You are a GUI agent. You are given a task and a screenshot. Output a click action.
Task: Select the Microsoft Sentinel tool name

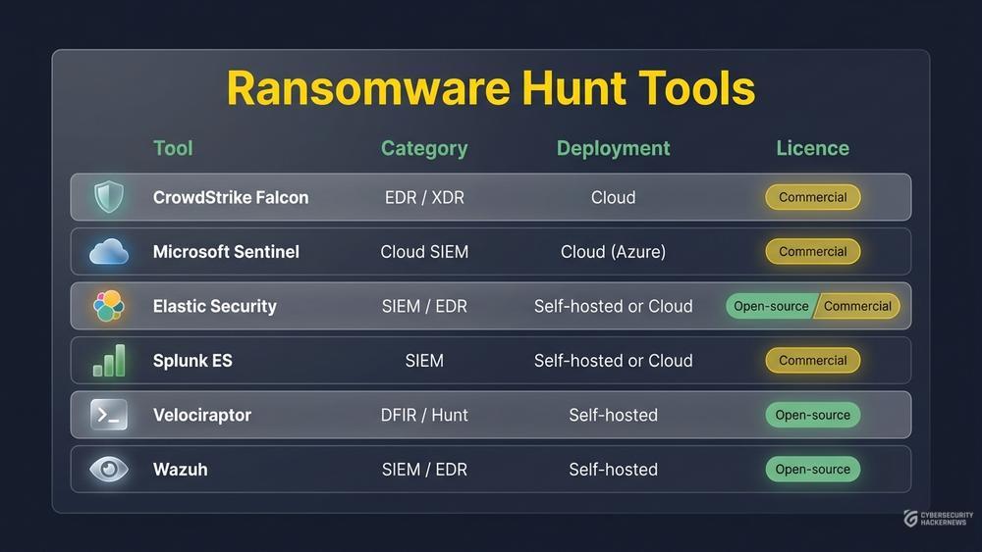(226, 252)
